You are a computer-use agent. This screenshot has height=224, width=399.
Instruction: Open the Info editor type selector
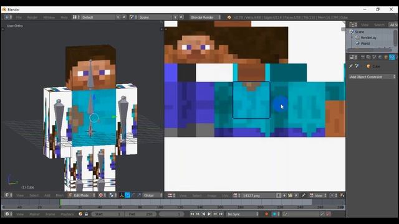coord(8,17)
